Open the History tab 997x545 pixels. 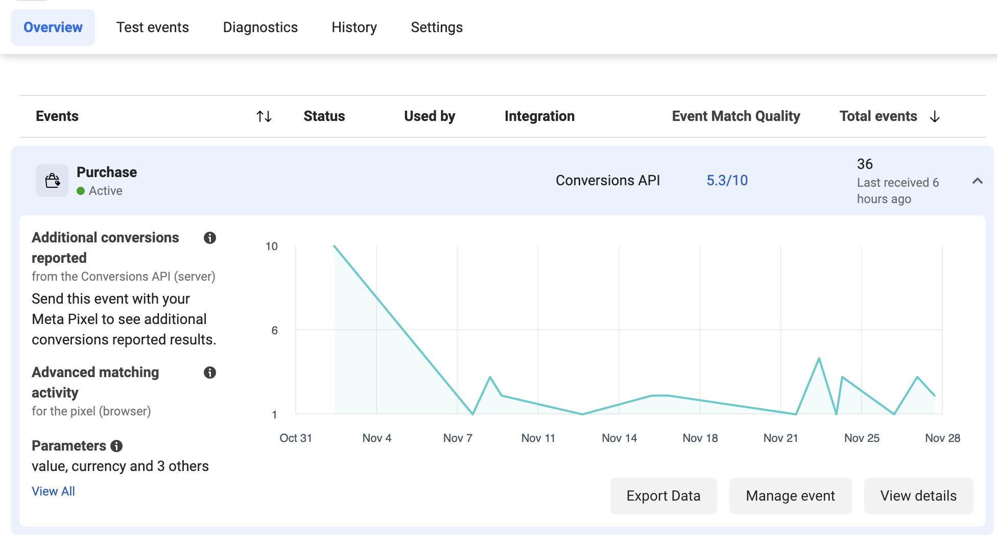(x=354, y=28)
